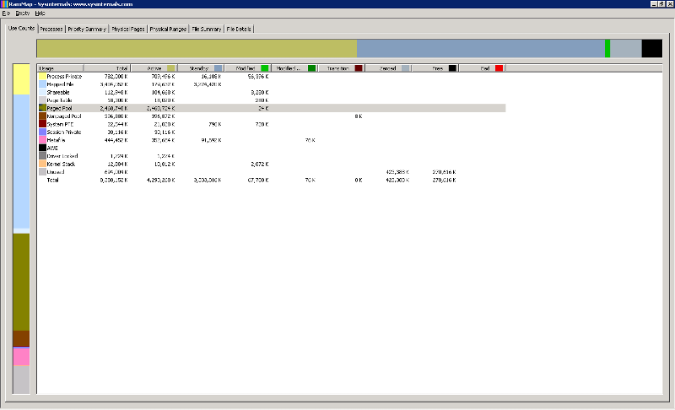Select the Use Counts tab
The height and width of the screenshot is (410, 675).
[21, 28]
